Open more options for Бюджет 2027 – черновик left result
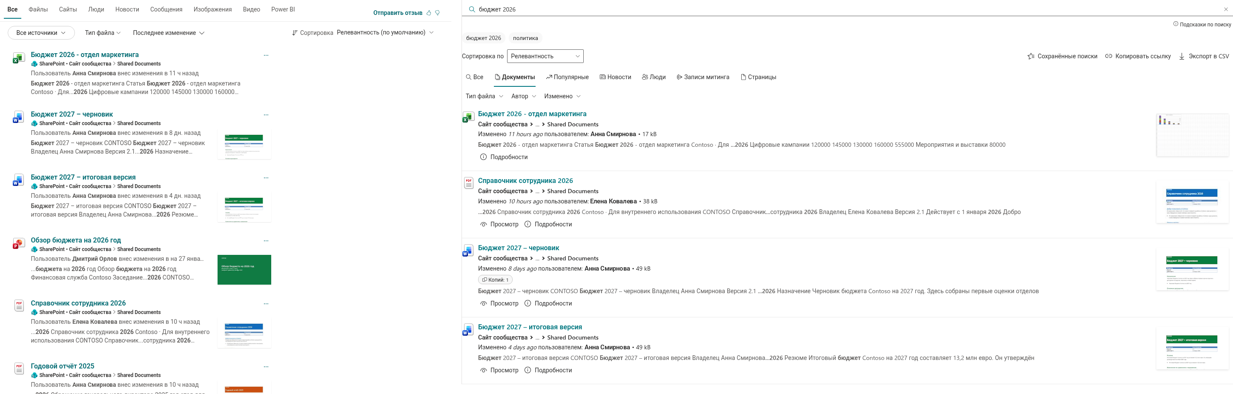Screen dimensions: 1233x394 pos(266,115)
